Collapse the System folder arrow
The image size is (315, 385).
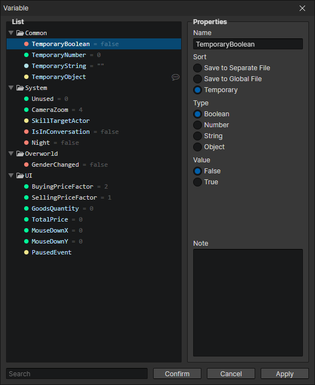pos(11,88)
